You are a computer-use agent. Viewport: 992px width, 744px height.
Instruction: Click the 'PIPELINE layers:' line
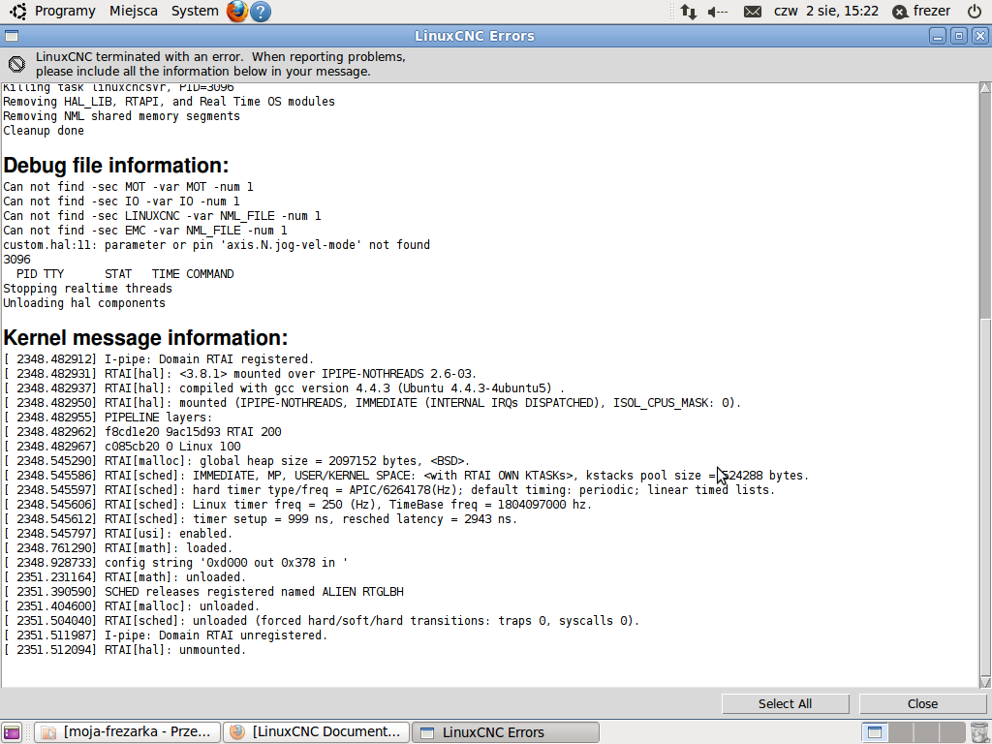click(x=108, y=417)
